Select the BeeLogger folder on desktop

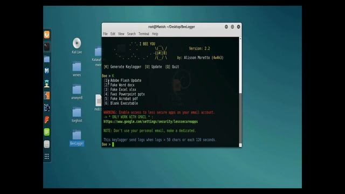pyautogui.click(x=77, y=138)
